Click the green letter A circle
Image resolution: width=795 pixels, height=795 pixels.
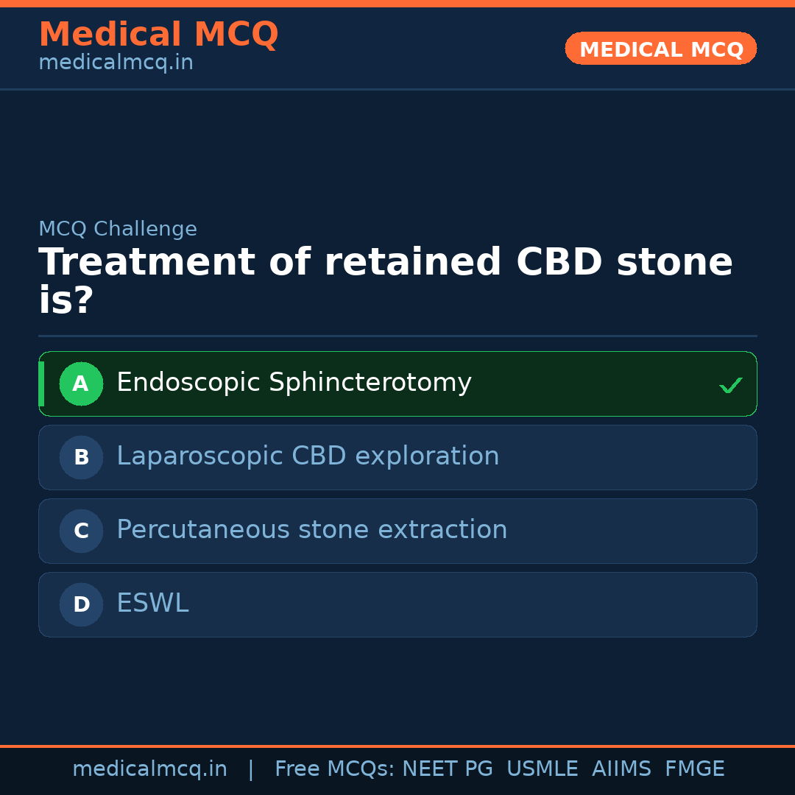coord(81,384)
